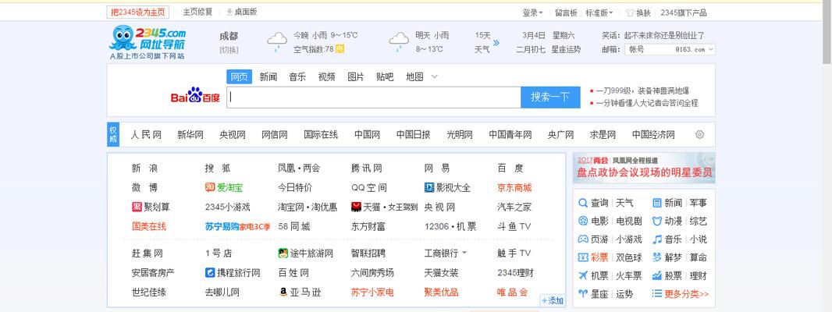Click the 电影 reel icon

pos(582,221)
